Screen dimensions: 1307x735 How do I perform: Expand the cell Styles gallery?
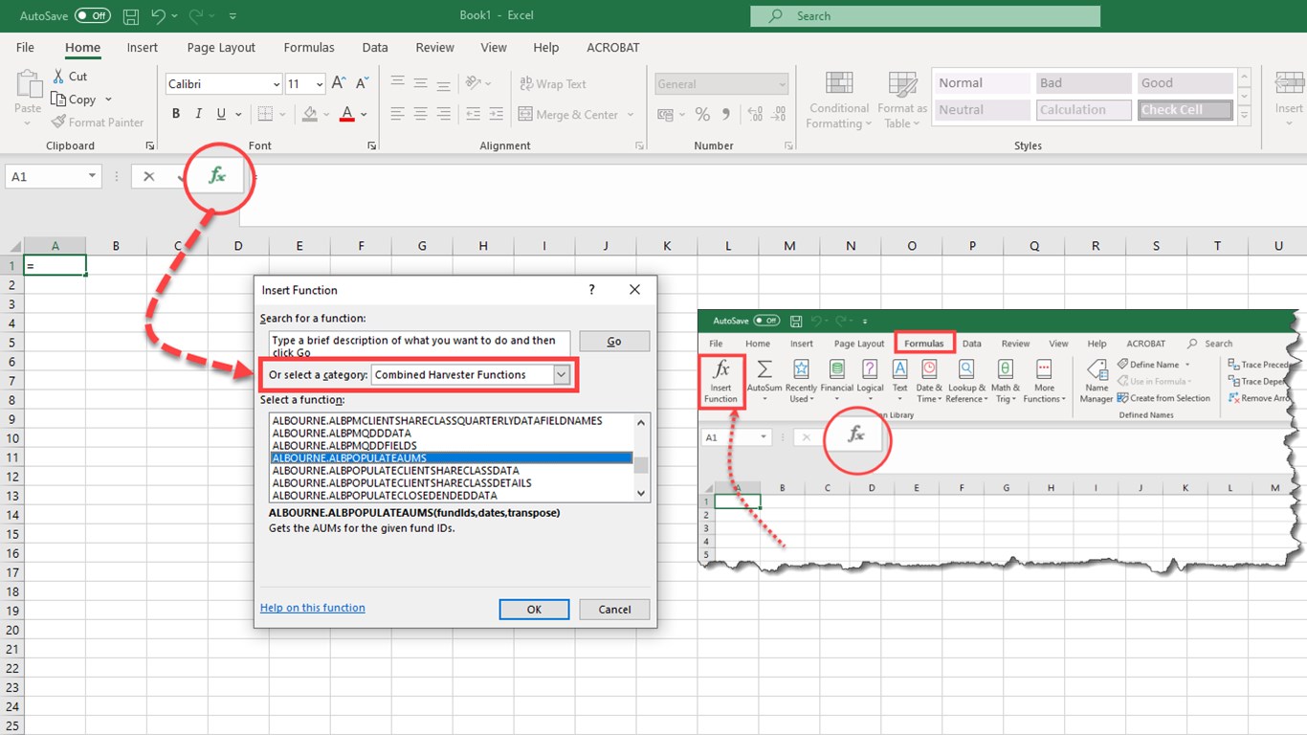(1244, 117)
